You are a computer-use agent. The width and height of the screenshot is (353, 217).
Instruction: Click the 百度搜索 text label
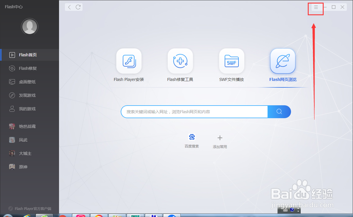[x=192, y=146]
